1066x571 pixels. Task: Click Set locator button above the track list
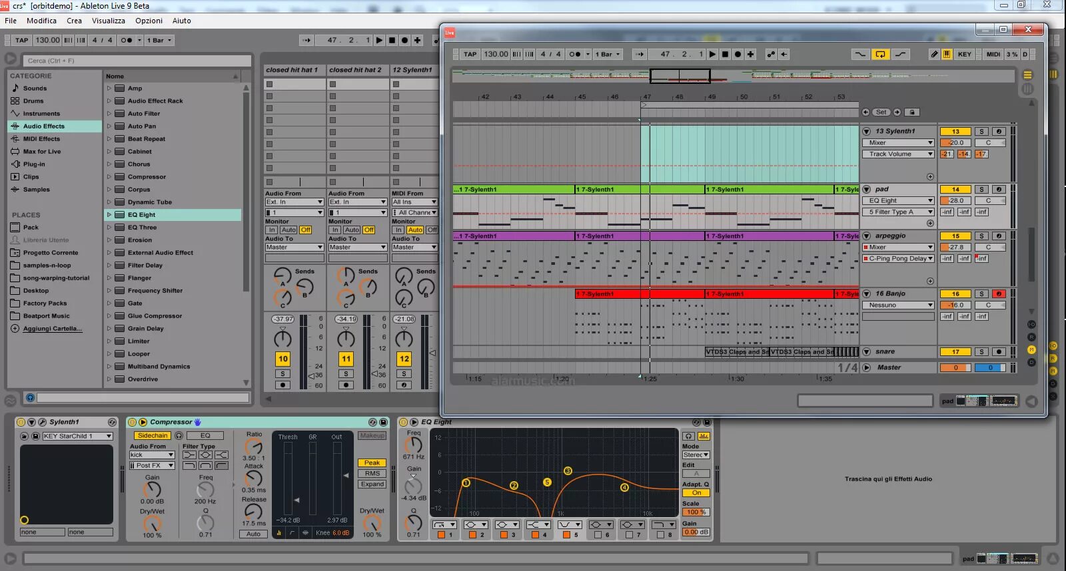point(881,112)
